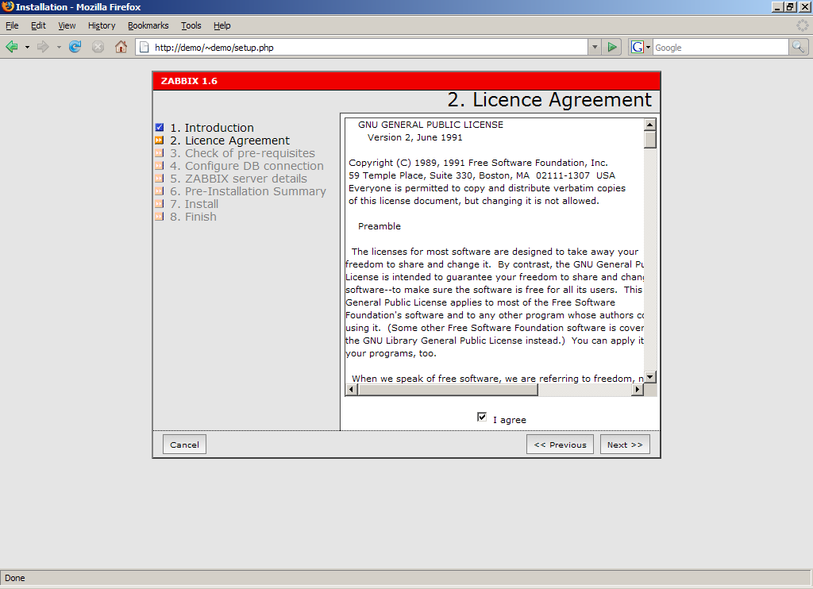Image resolution: width=813 pixels, height=589 pixels.
Task: Click the magnifier search button
Action: click(798, 47)
